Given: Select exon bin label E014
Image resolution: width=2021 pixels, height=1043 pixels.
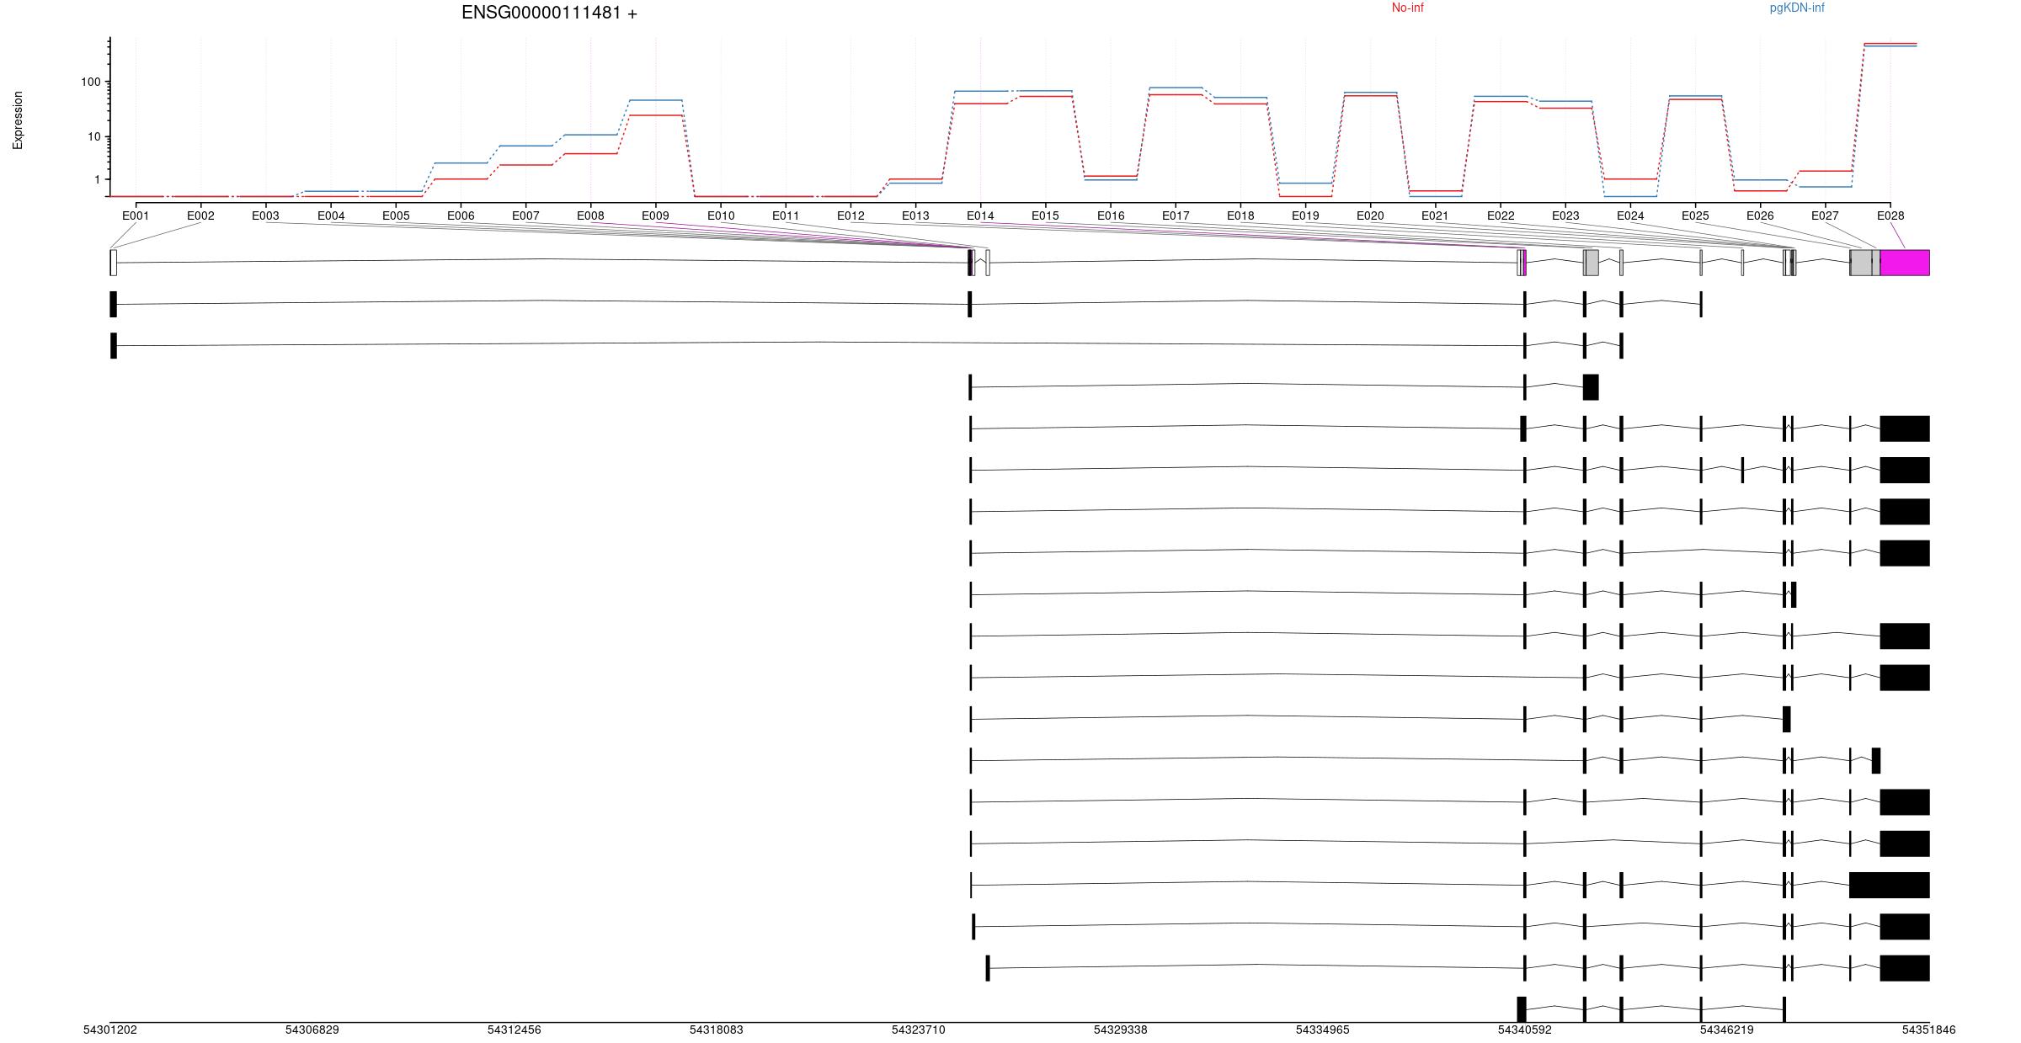Looking at the screenshot, I should pos(980,216).
